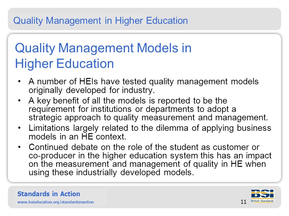Click the line on the measurement and management
289x216 pixels.
147,164
